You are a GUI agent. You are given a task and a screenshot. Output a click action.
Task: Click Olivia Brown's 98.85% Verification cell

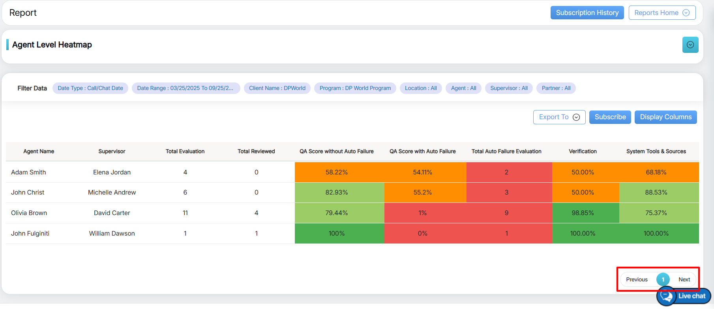pyautogui.click(x=583, y=213)
